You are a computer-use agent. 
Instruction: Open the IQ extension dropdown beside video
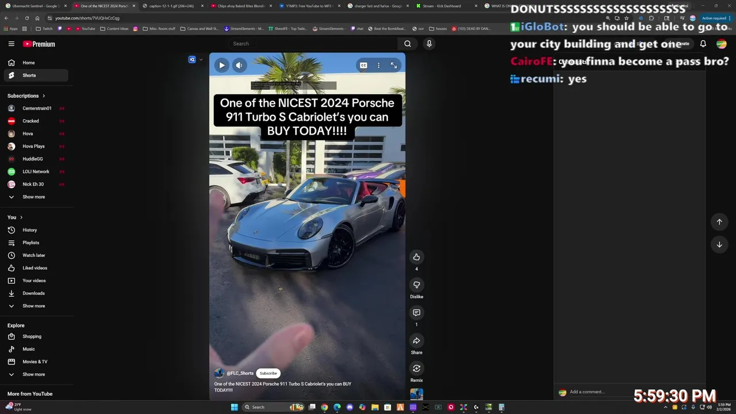(x=201, y=60)
